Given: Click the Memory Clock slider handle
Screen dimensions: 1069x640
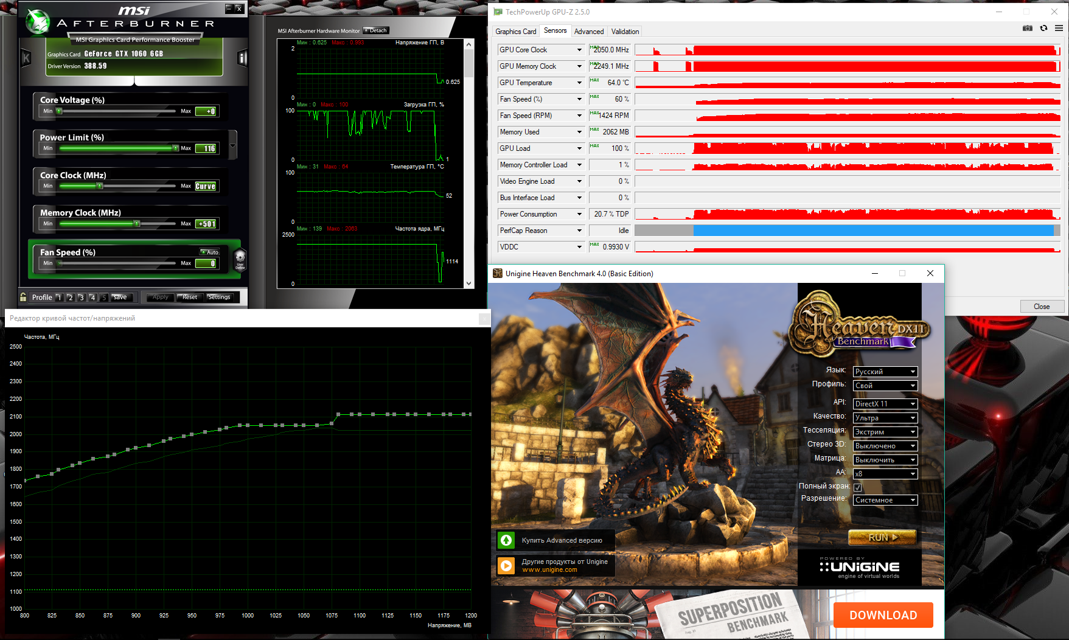Looking at the screenshot, I should point(137,224).
